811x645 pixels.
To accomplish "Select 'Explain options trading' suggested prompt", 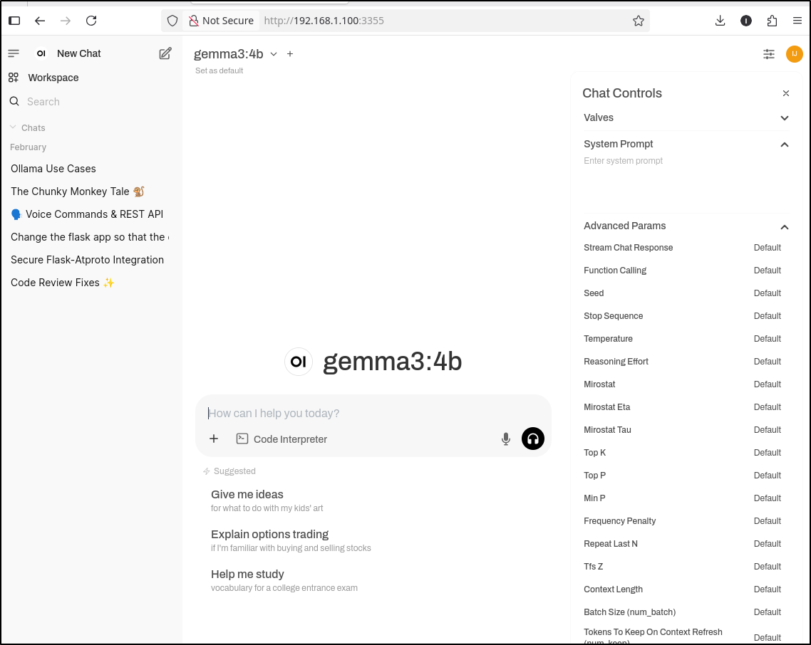I will coord(291,540).
